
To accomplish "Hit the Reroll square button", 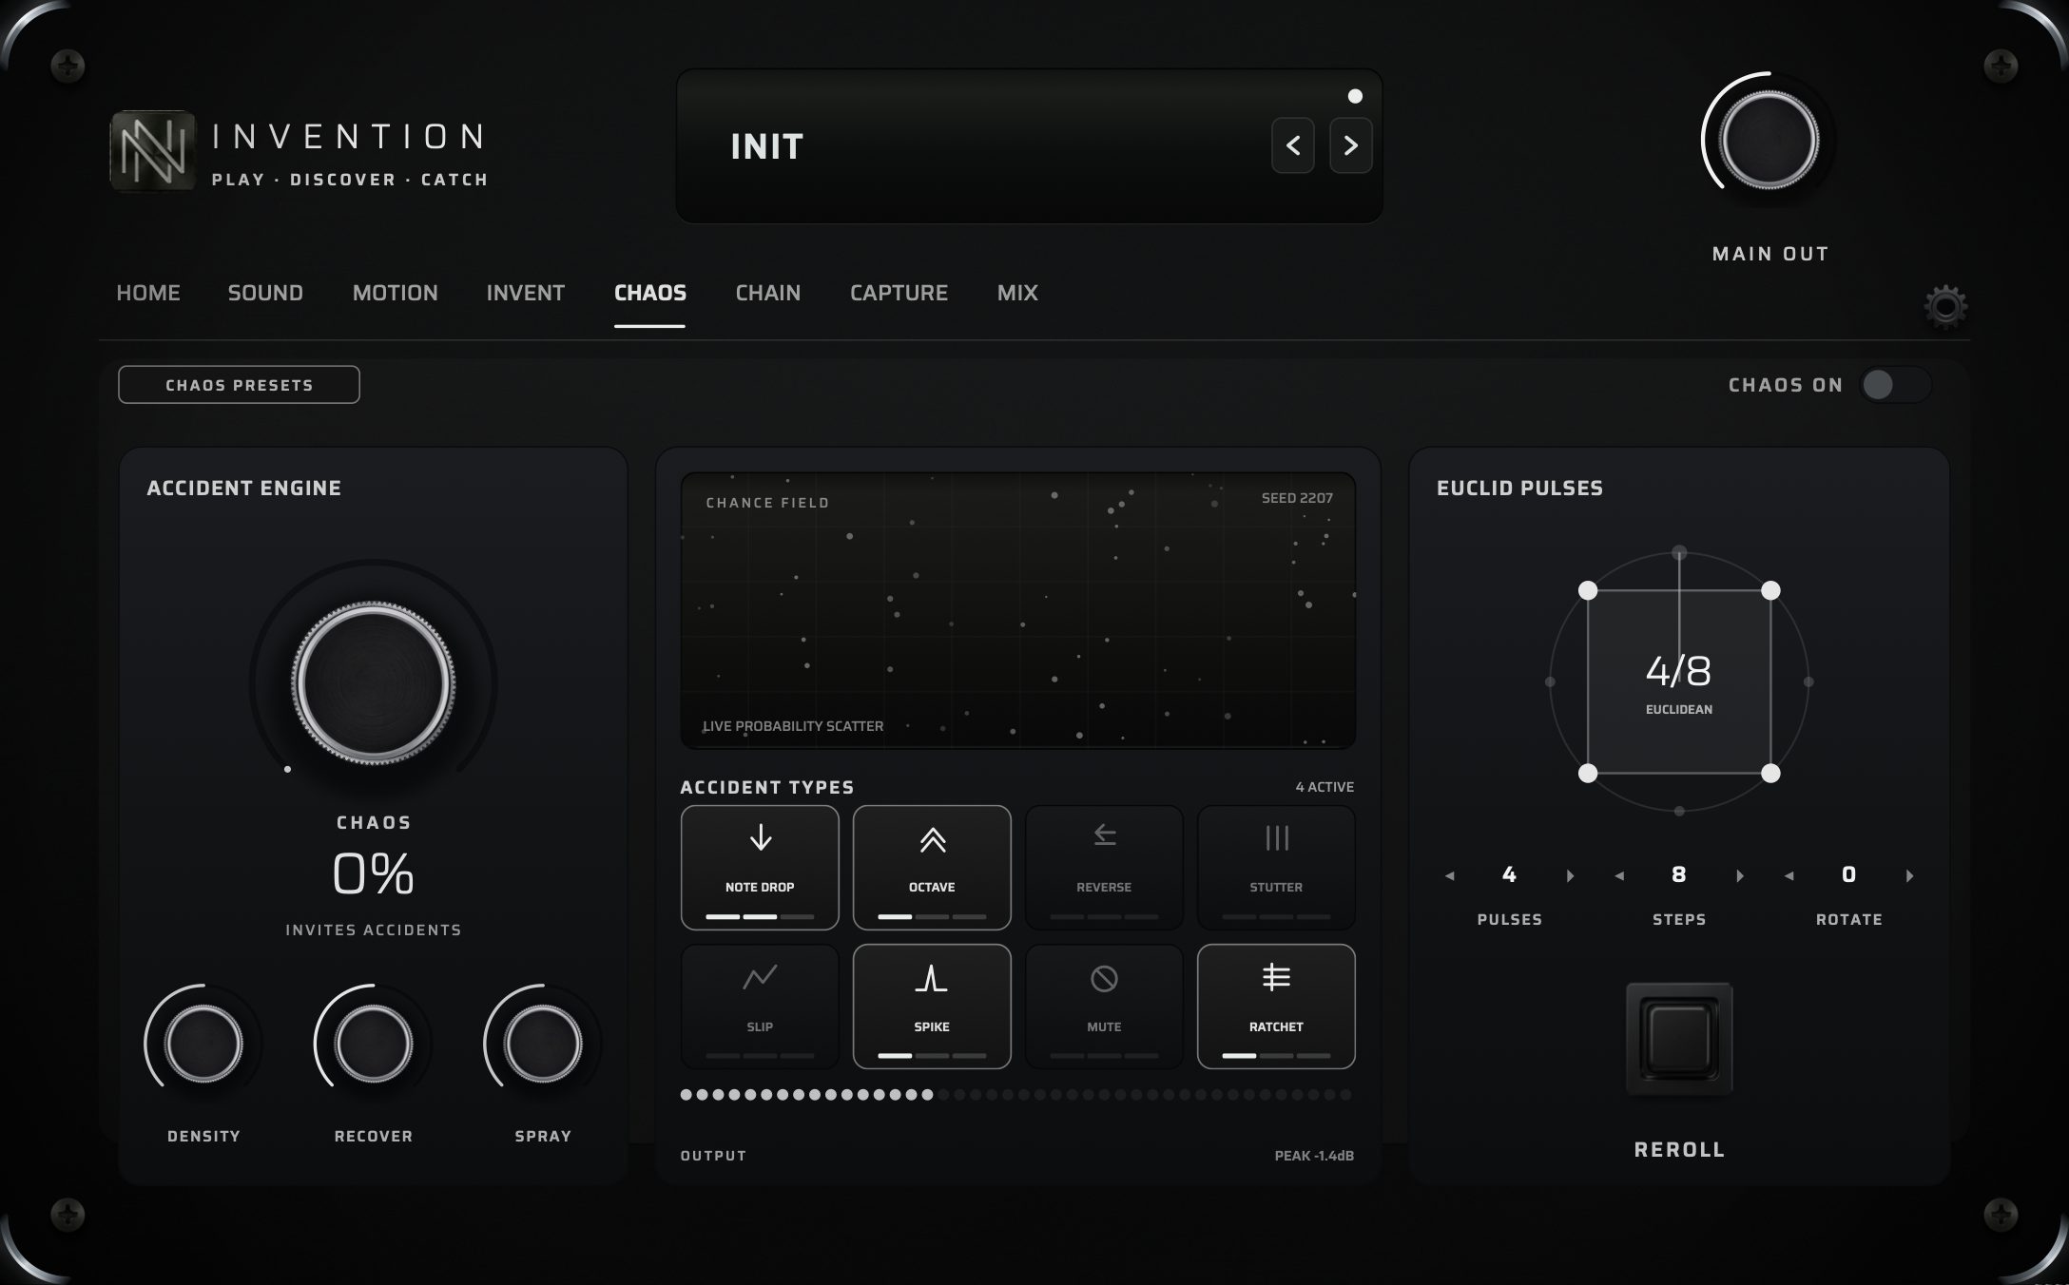I will (1679, 1039).
